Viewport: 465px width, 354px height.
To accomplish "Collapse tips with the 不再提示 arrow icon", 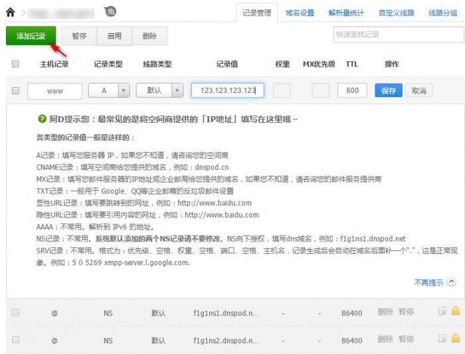I will (x=452, y=282).
